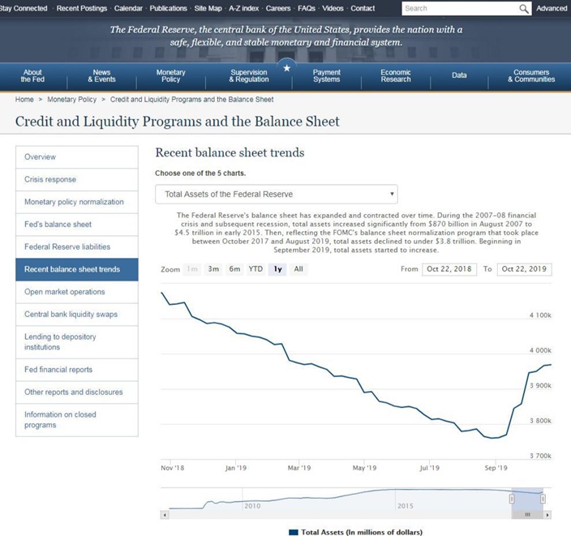The image size is (571, 536).
Task: Select the All zoom range
Action: 298,269
